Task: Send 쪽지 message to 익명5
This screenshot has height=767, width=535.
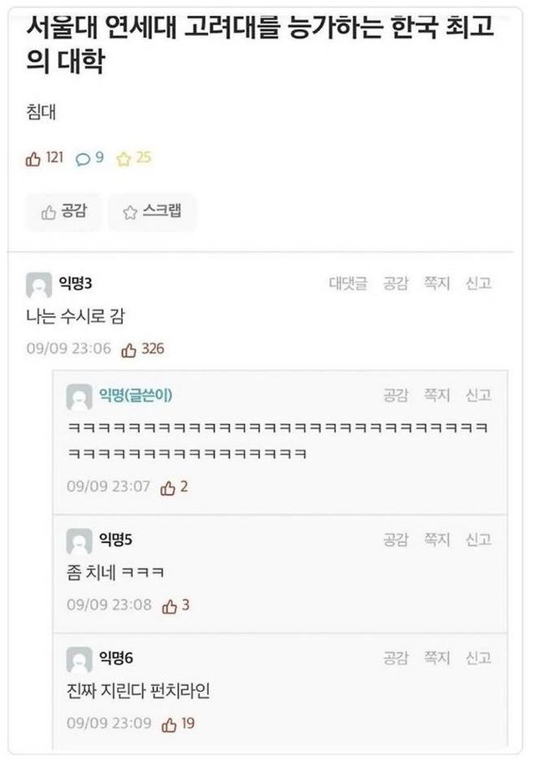Action: point(437,540)
